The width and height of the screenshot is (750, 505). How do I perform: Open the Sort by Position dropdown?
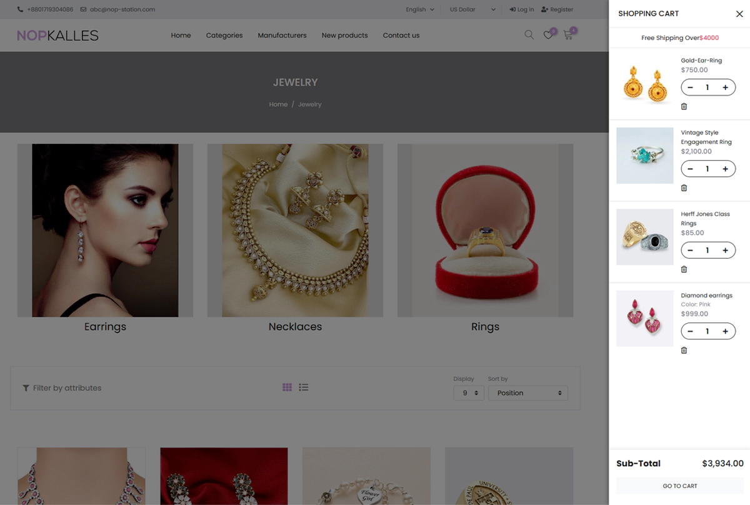tap(528, 393)
